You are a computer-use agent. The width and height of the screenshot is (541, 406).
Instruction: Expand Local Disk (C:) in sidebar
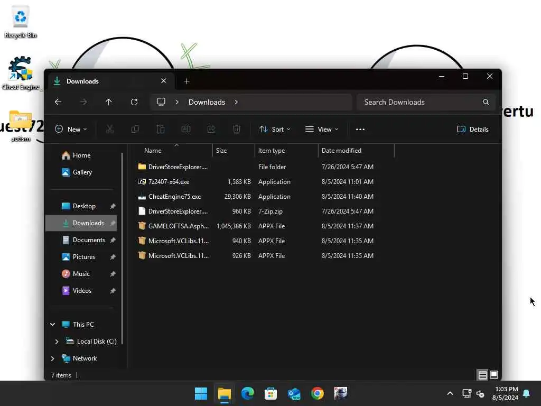(57, 342)
